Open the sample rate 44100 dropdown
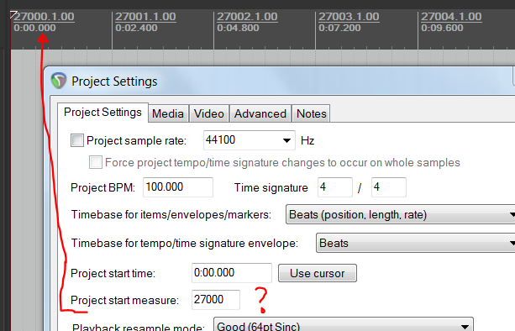This screenshot has width=515, height=331. 249,140
